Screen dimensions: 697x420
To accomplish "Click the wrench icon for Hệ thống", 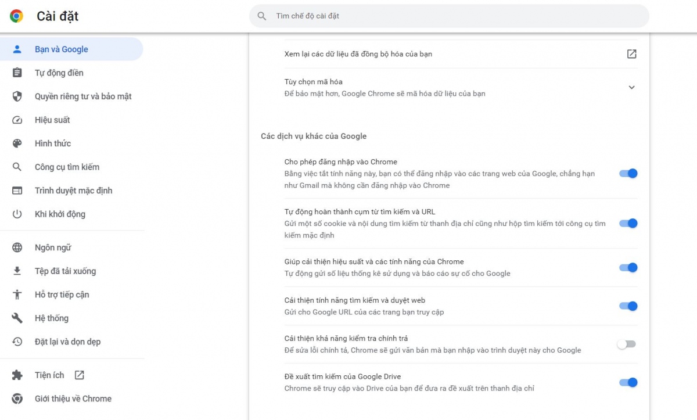I will 17,318.
